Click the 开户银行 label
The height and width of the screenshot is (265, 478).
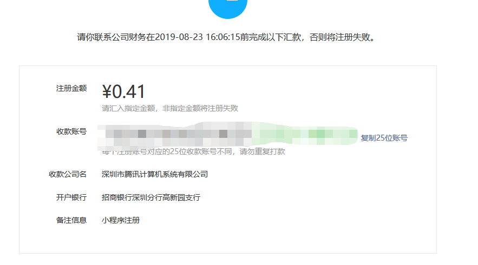[x=71, y=197]
